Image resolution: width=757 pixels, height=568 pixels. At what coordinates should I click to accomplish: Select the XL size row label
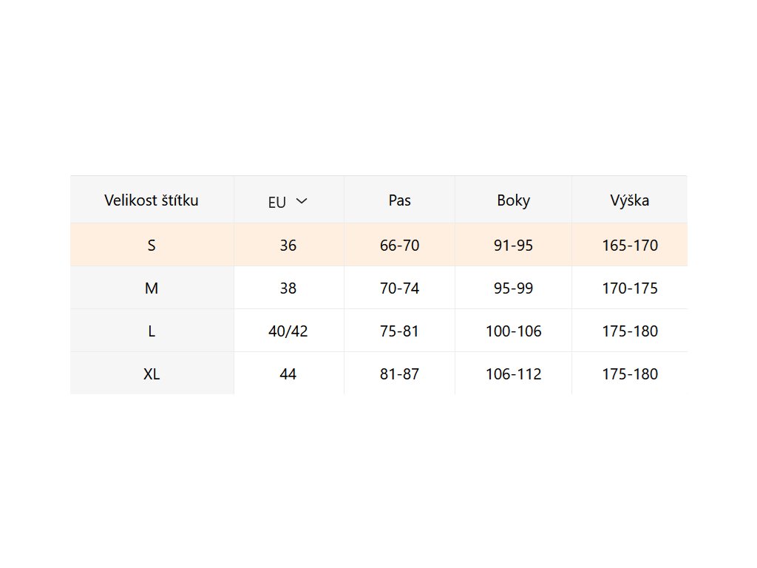pyautogui.click(x=152, y=374)
